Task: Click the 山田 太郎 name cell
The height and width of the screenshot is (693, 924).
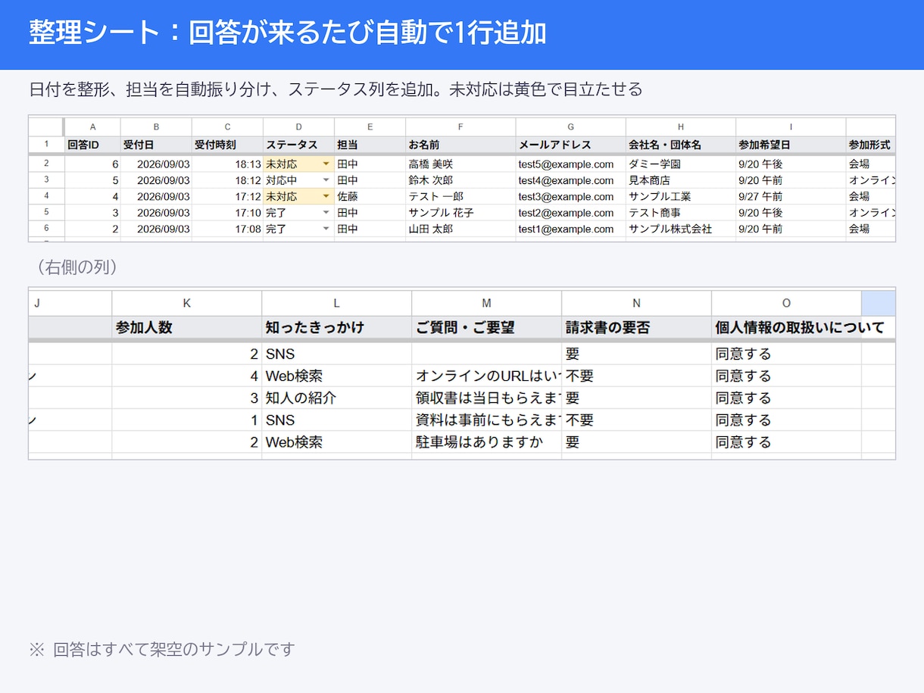Action: point(460,229)
